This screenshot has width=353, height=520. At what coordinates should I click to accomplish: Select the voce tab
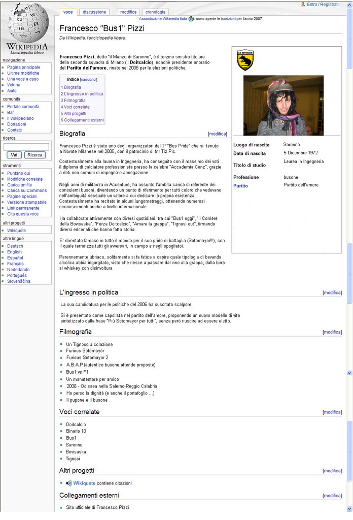(68, 12)
